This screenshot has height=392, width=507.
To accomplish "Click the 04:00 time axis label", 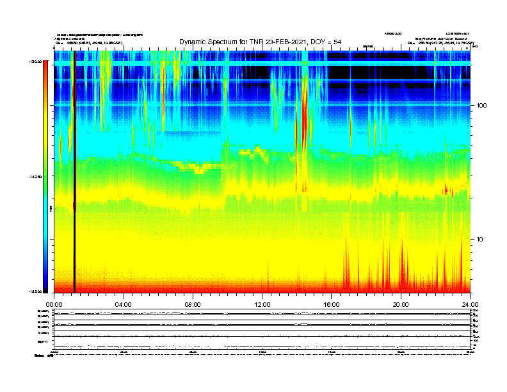I will click(x=124, y=305).
